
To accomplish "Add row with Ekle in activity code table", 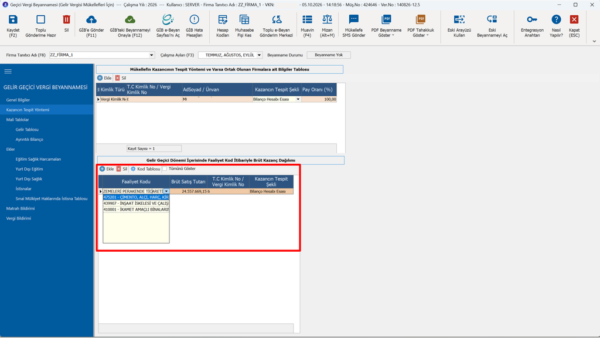I will 107,168.
